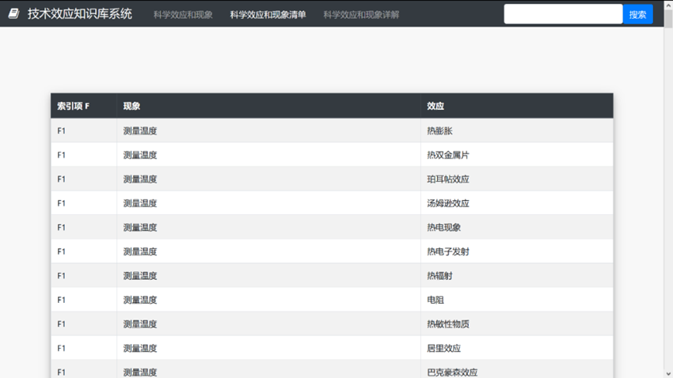Click the scrollbar down arrow
The width and height of the screenshot is (673, 378).
(x=668, y=374)
